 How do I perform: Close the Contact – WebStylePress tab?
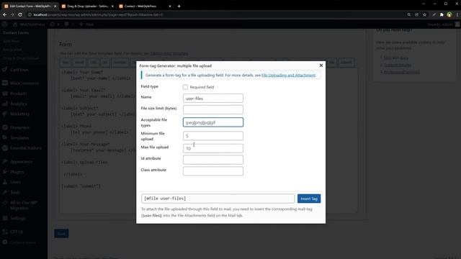[x=170, y=6]
